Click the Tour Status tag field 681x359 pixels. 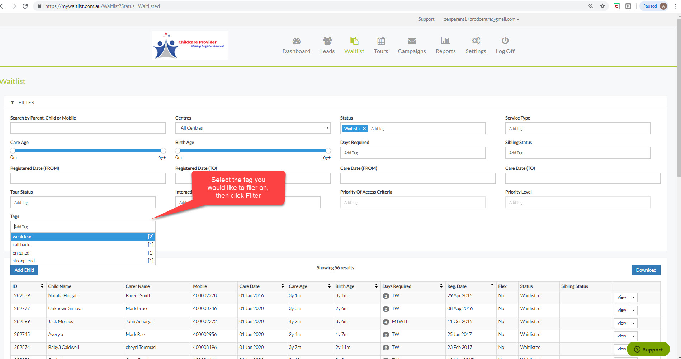83,202
